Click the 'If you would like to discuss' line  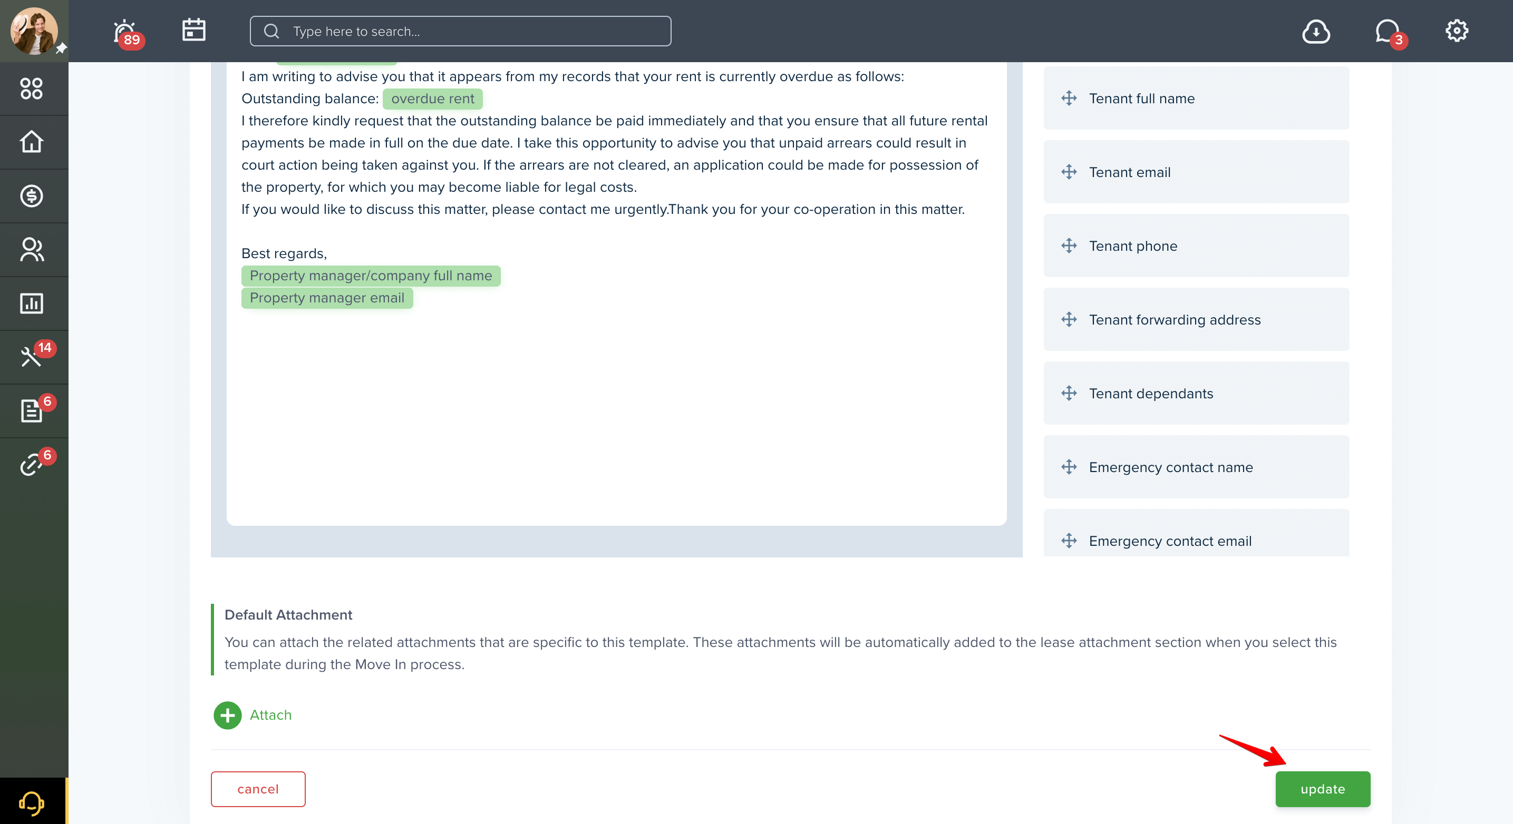(603, 209)
